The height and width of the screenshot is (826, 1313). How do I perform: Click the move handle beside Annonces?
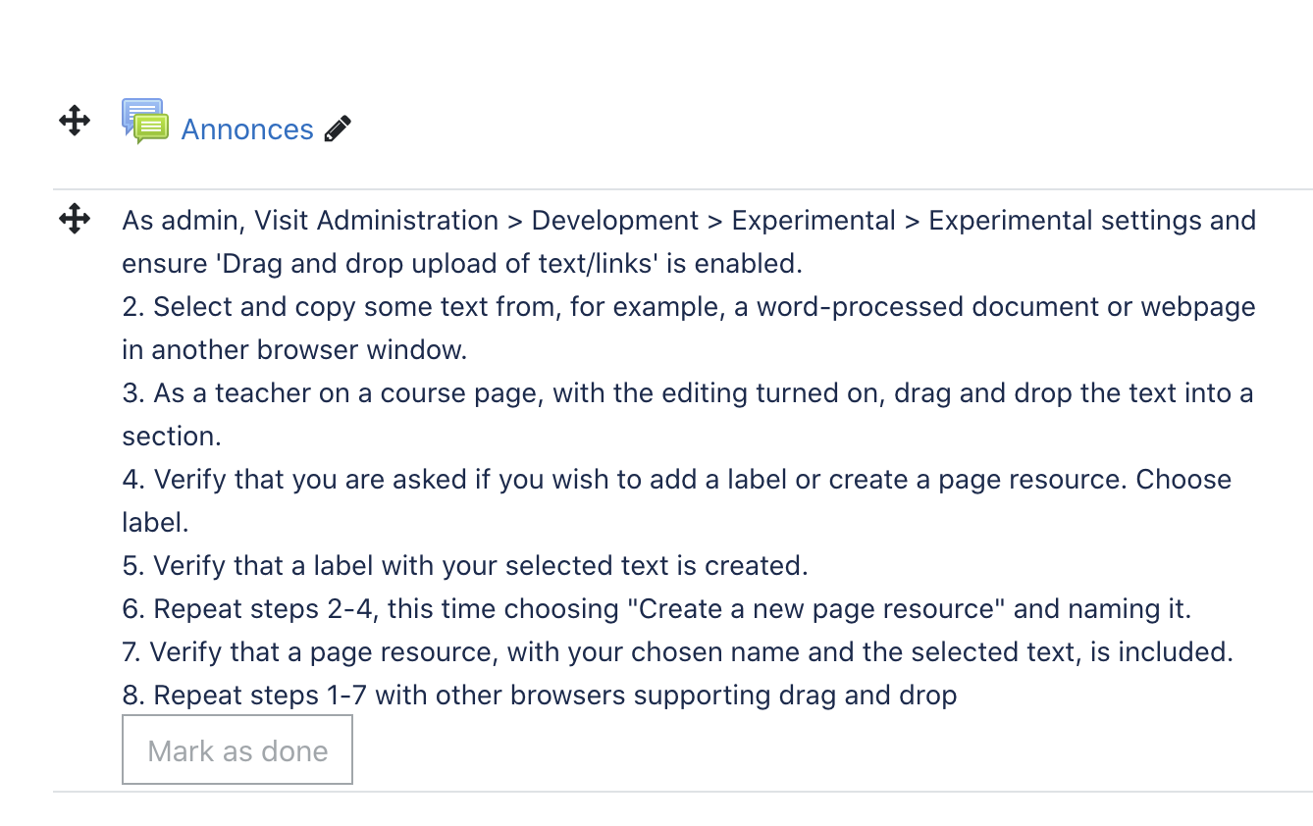click(x=75, y=122)
